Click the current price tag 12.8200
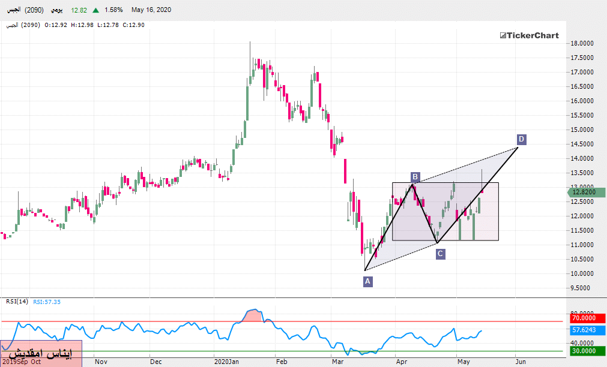 [586, 192]
